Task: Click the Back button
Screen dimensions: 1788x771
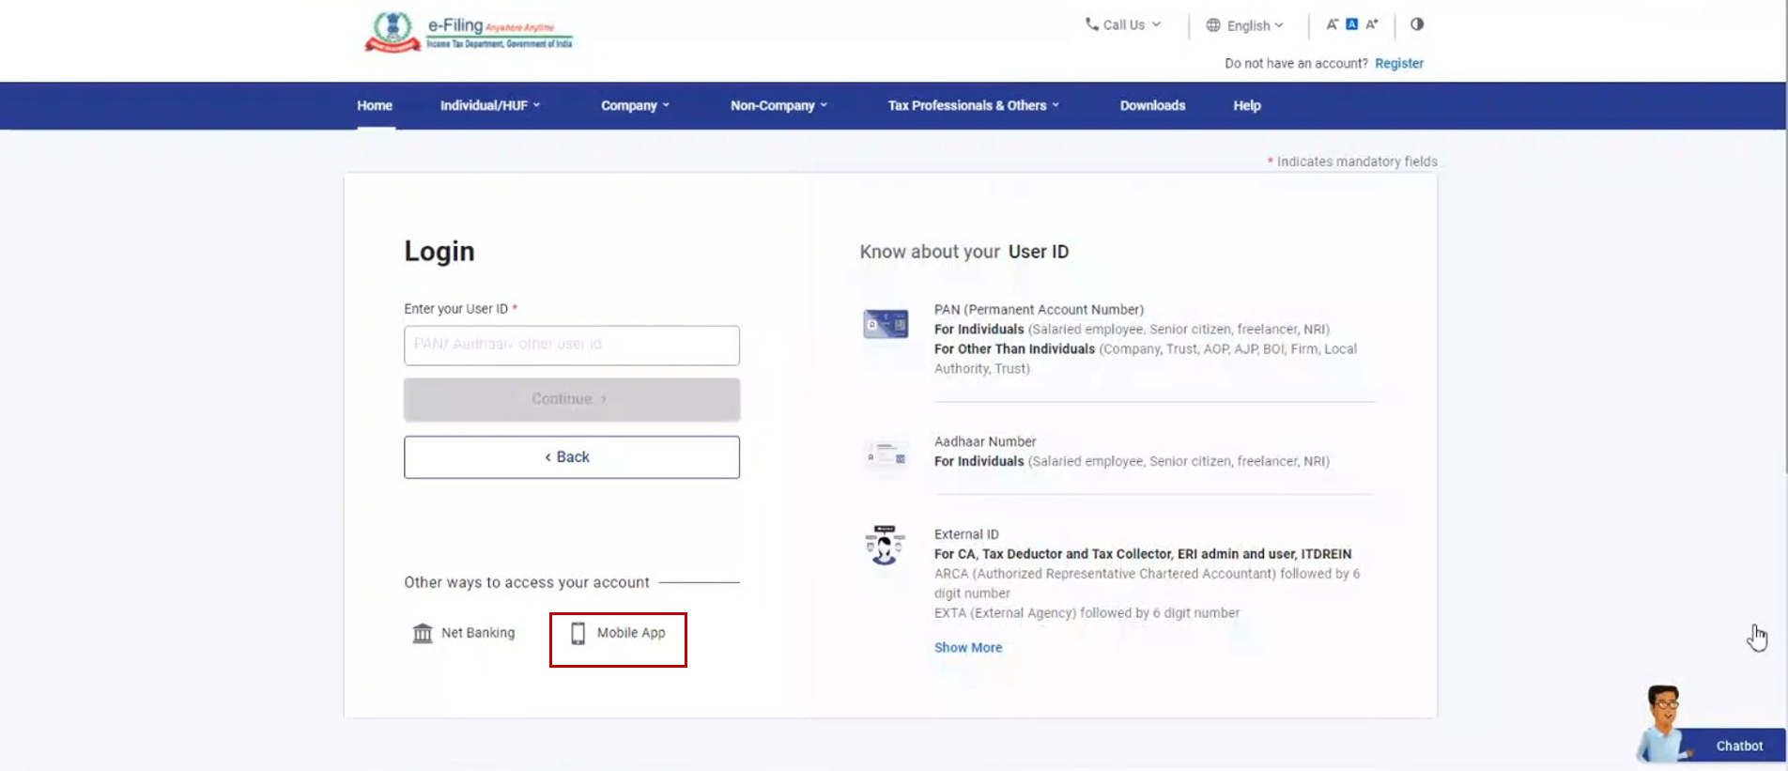Action: click(x=571, y=457)
